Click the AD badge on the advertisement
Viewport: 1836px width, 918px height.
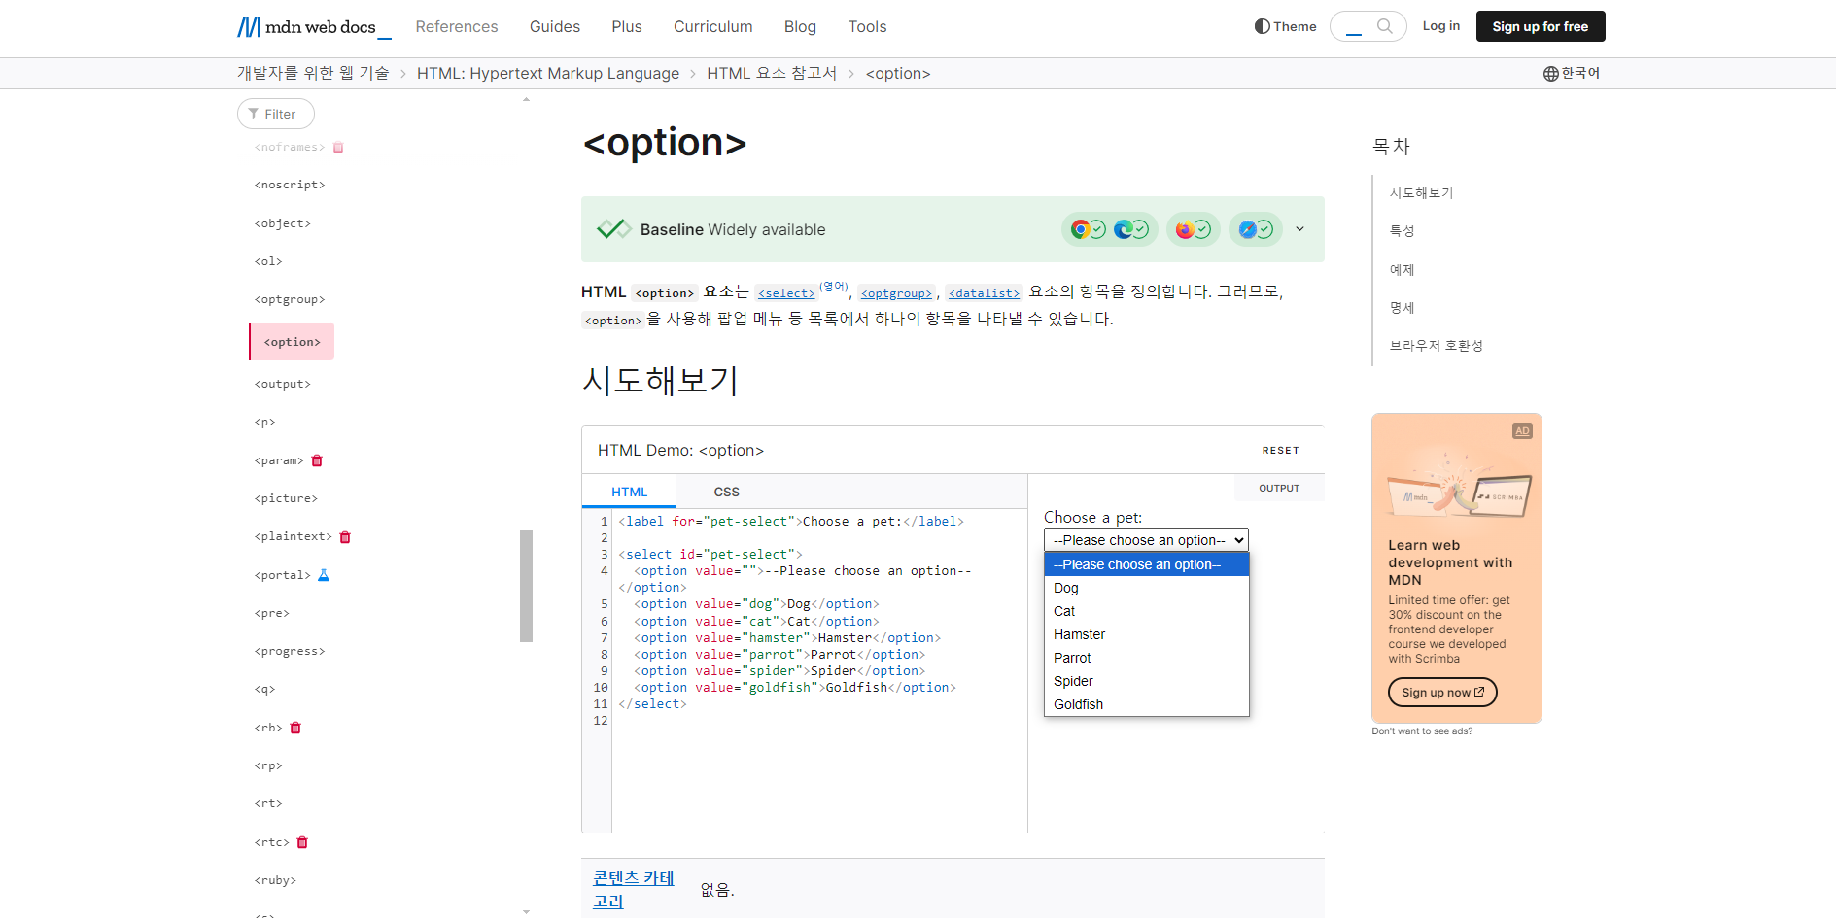[1522, 431]
